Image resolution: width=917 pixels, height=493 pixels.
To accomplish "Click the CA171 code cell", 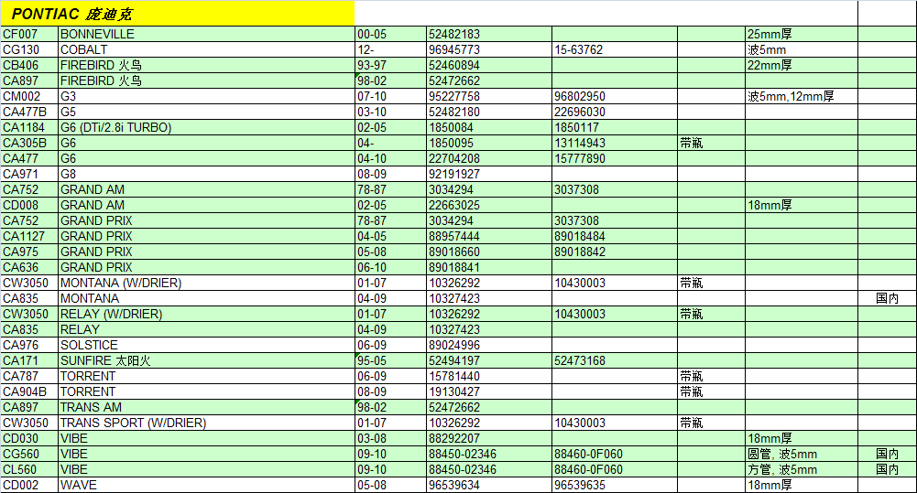I will coord(29,360).
